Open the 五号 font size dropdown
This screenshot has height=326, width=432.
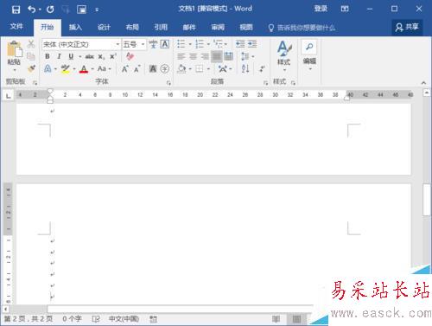143,44
